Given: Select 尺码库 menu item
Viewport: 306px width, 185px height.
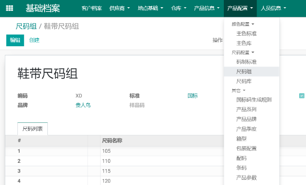Looking at the screenshot, I should 244,81.
